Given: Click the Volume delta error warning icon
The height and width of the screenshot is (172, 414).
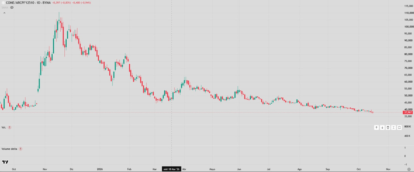Looking at the screenshot, I should click(20, 149).
